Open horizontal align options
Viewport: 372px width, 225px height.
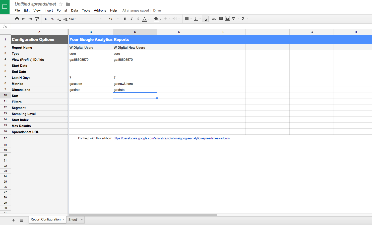point(187,19)
